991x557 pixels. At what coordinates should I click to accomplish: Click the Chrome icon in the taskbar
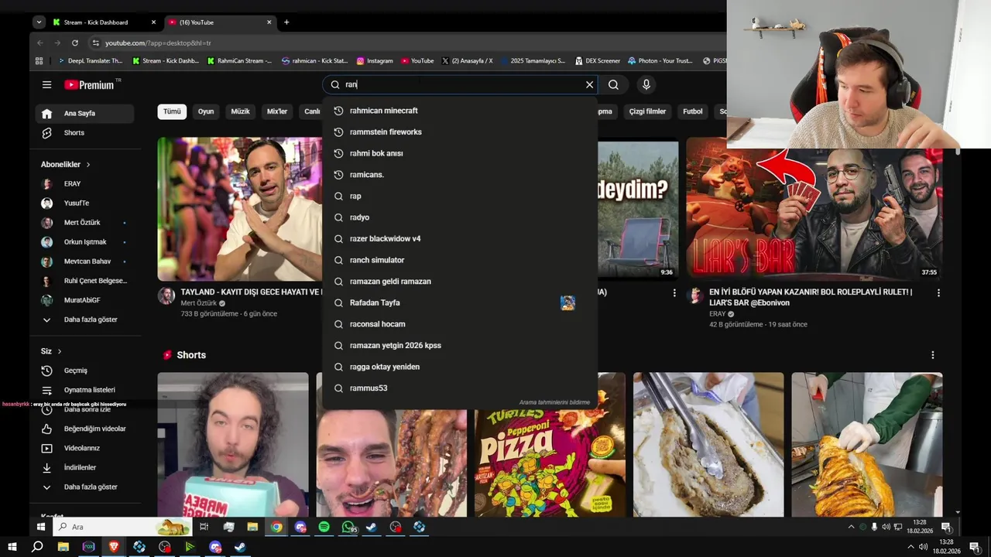tap(276, 527)
